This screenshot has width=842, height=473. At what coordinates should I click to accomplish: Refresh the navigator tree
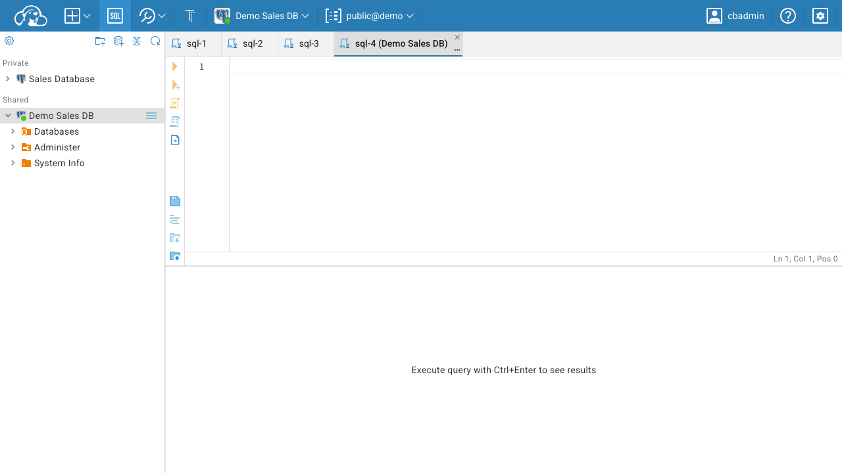coord(155,41)
